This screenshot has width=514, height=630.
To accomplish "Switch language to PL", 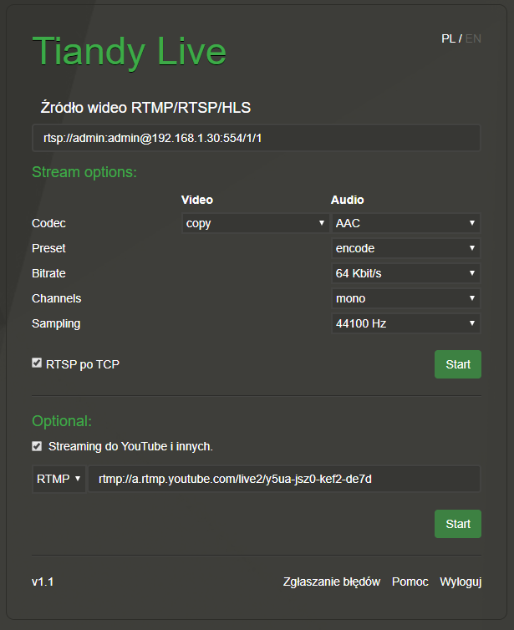I will coord(448,38).
